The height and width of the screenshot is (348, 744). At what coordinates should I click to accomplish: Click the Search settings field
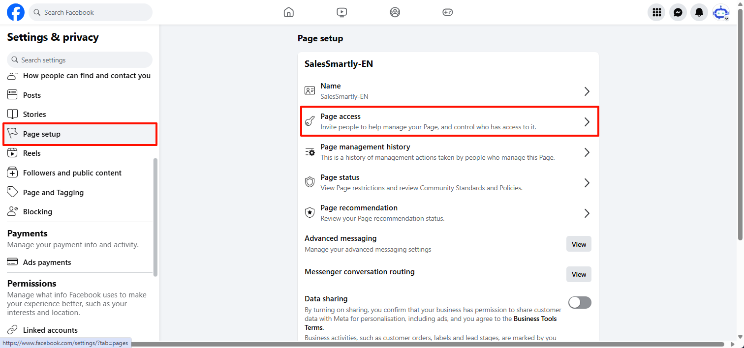click(x=80, y=60)
